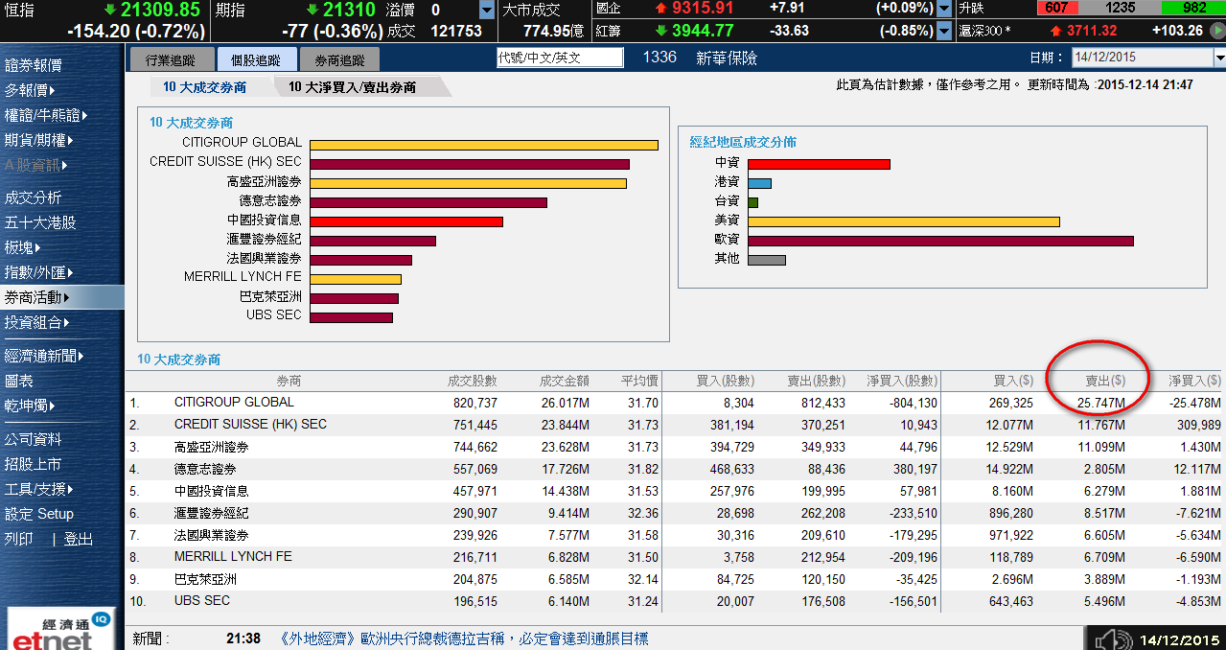Click the 登出 logout link
Screen dimensions: 1226x650
pos(79,539)
